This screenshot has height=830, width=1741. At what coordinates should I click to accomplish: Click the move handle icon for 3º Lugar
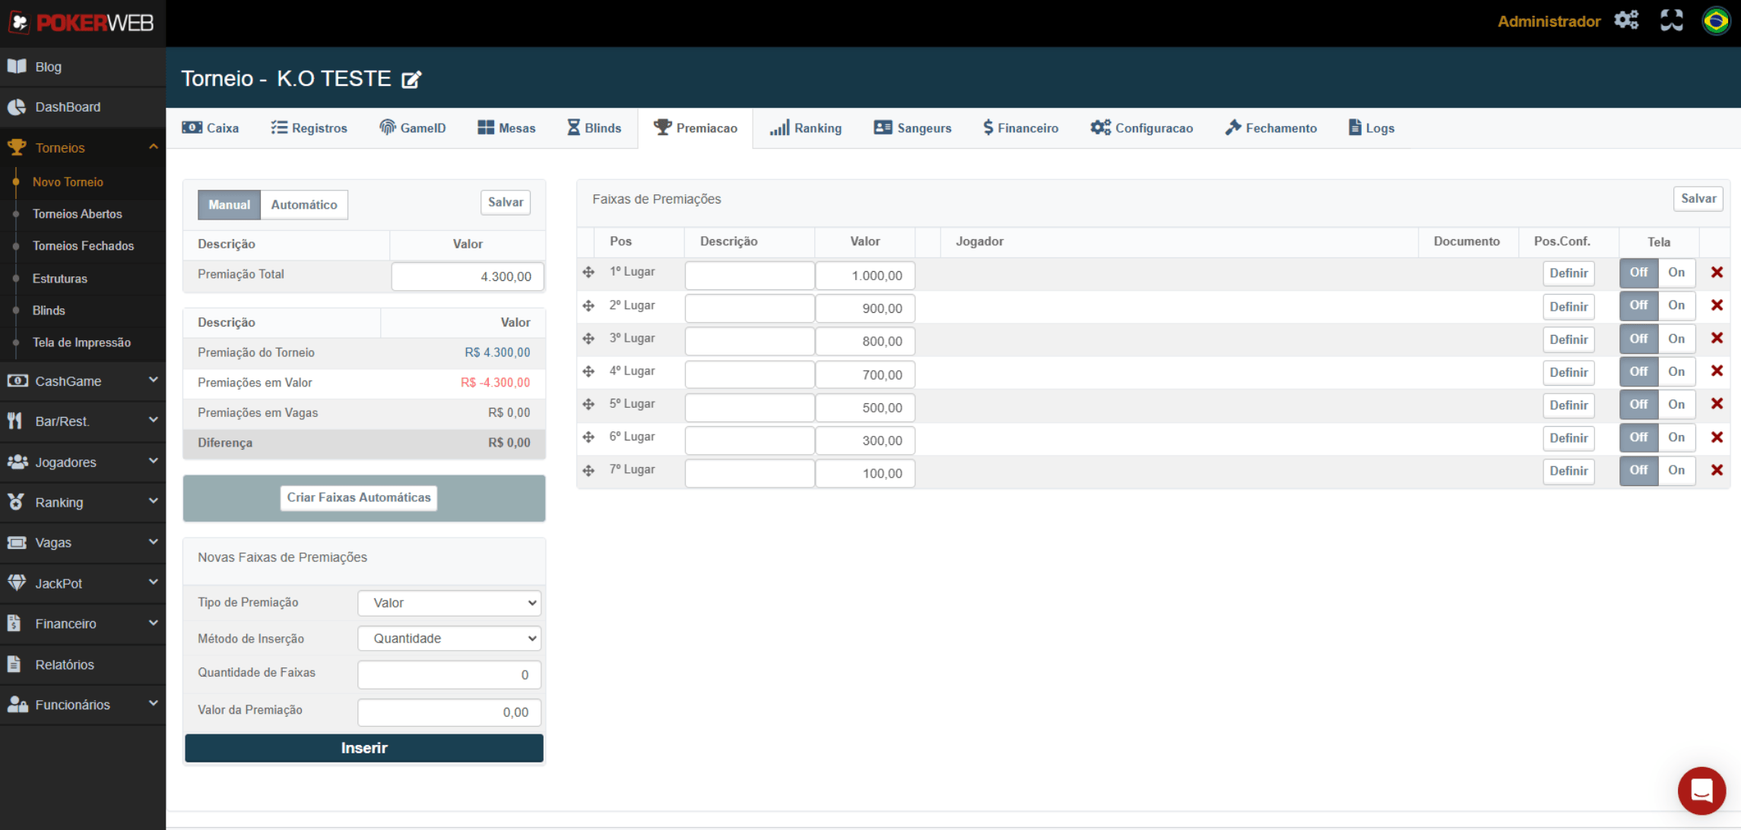[x=588, y=339]
